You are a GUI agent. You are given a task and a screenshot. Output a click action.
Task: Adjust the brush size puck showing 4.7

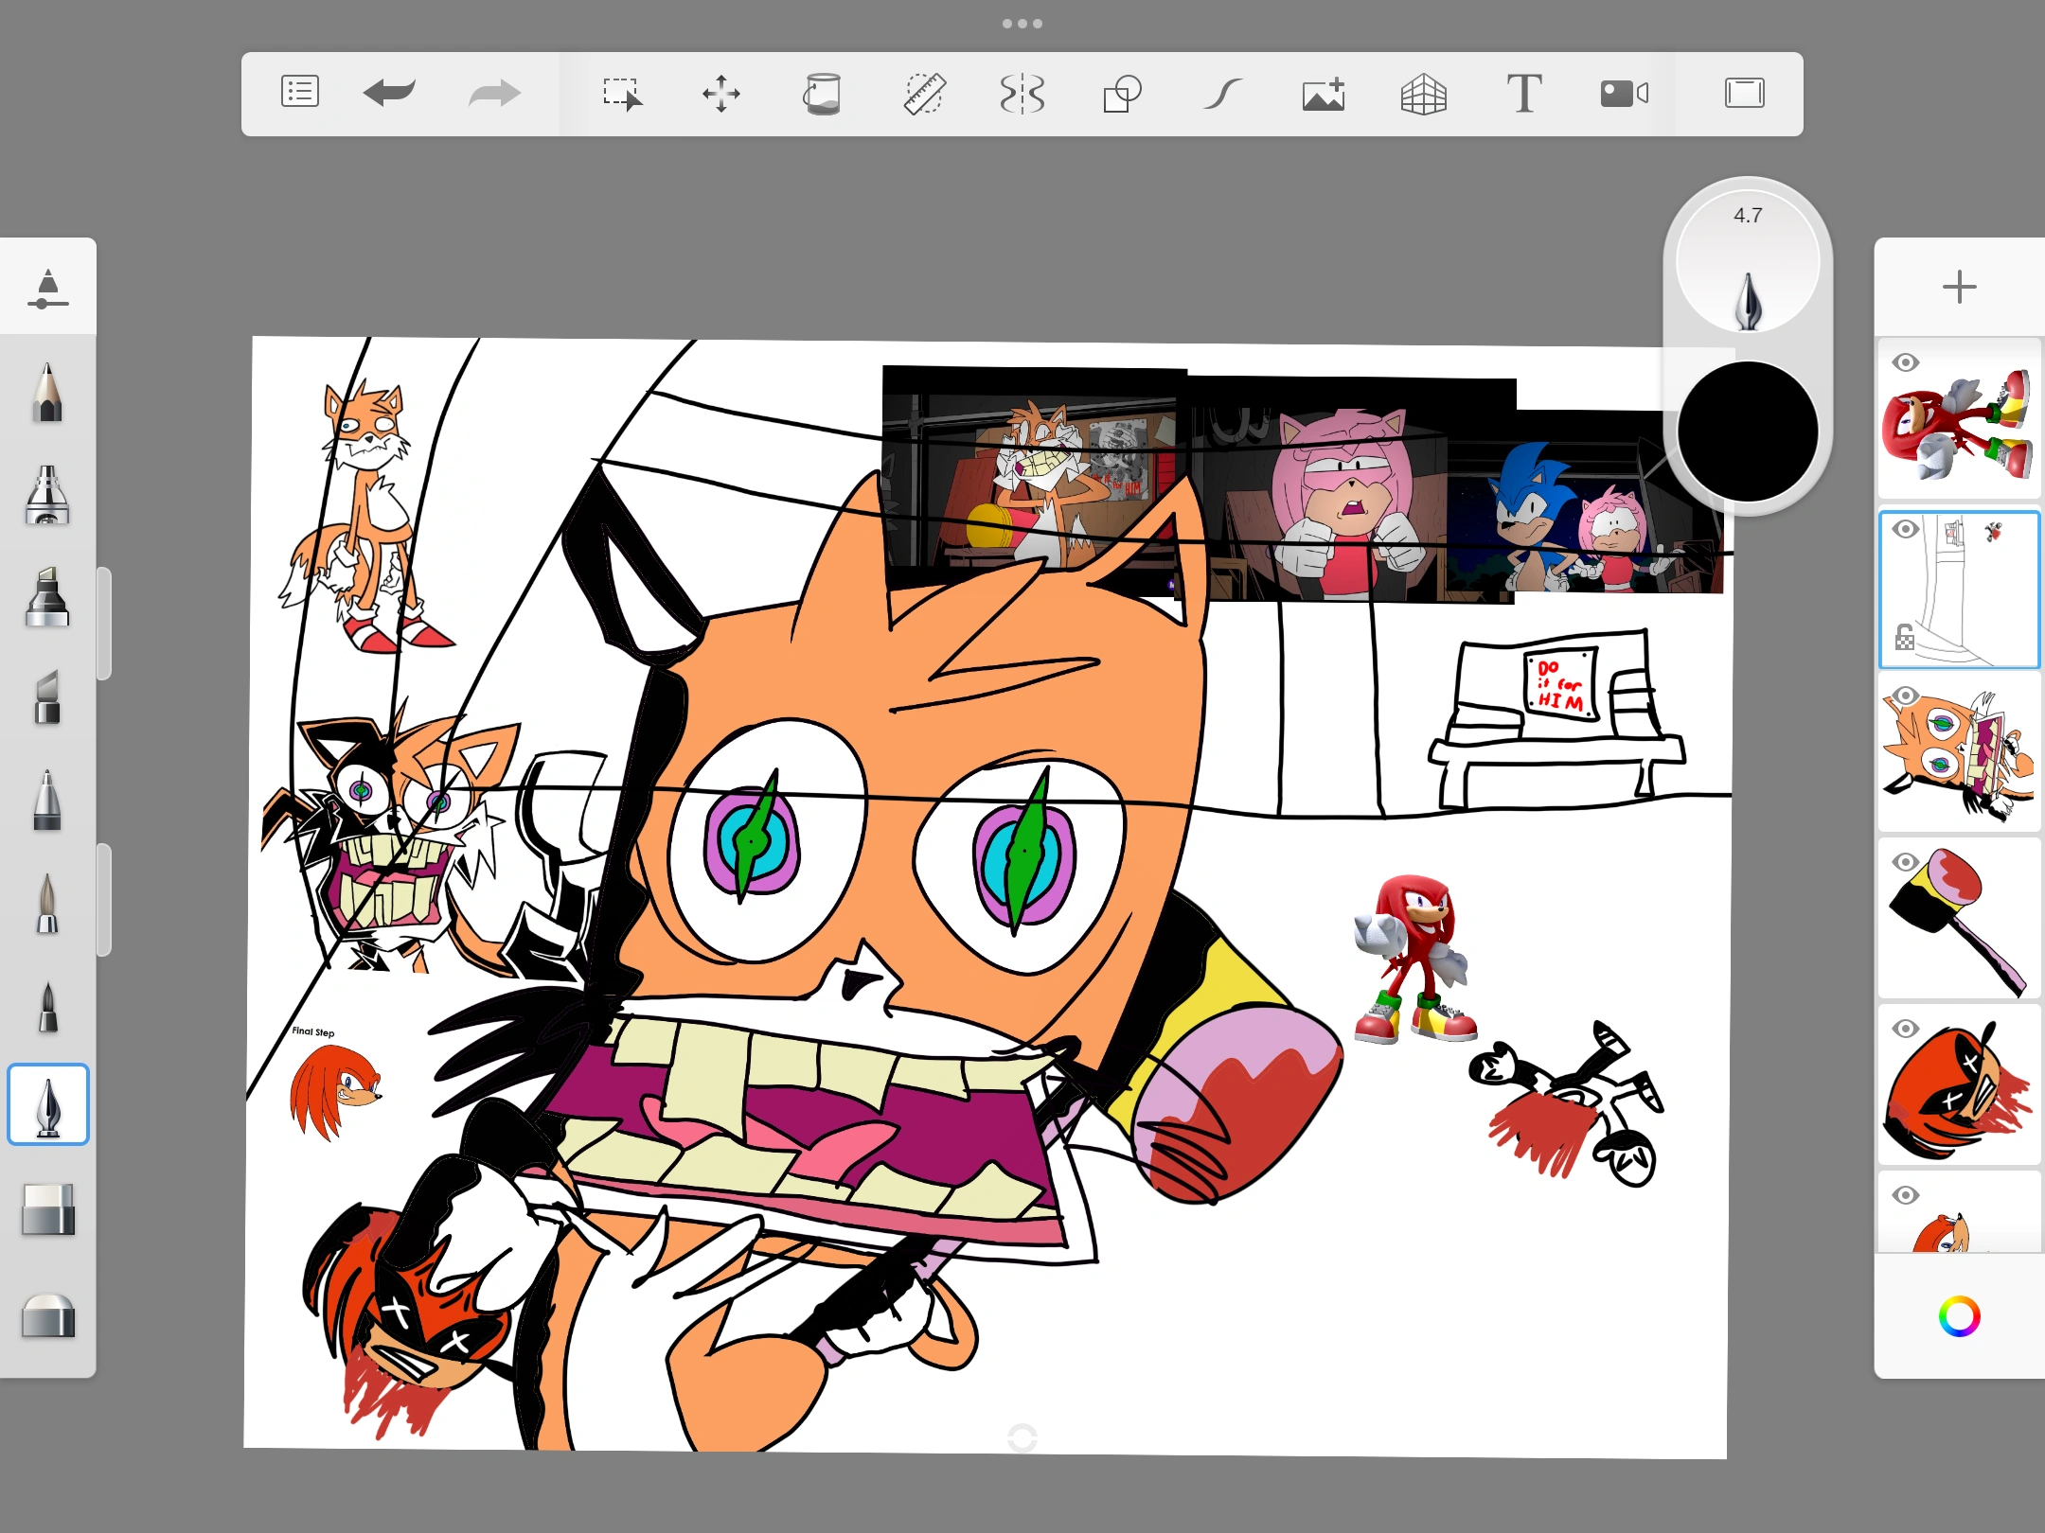[x=1747, y=265]
